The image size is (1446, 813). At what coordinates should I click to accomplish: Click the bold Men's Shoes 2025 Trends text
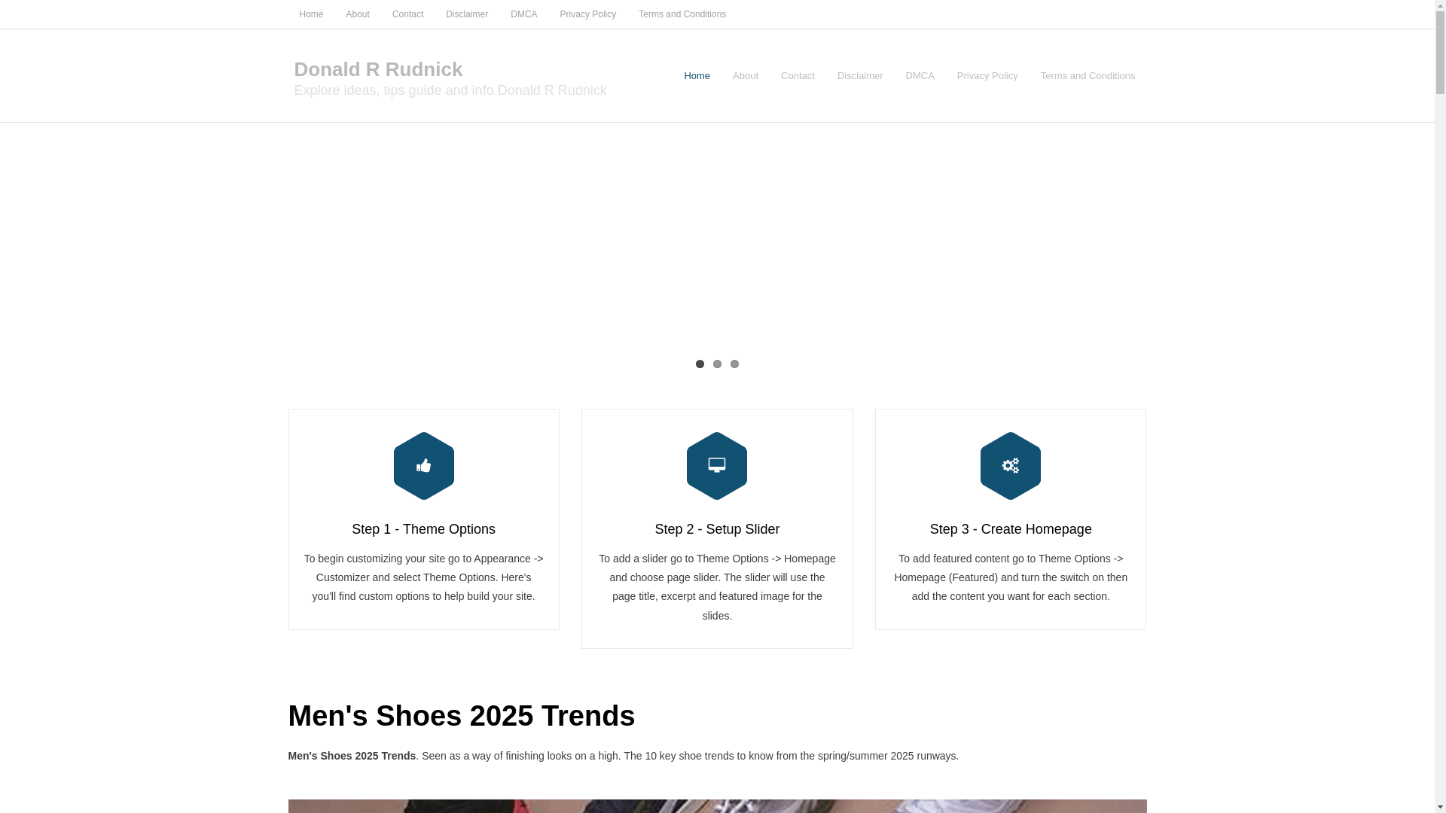(x=352, y=756)
